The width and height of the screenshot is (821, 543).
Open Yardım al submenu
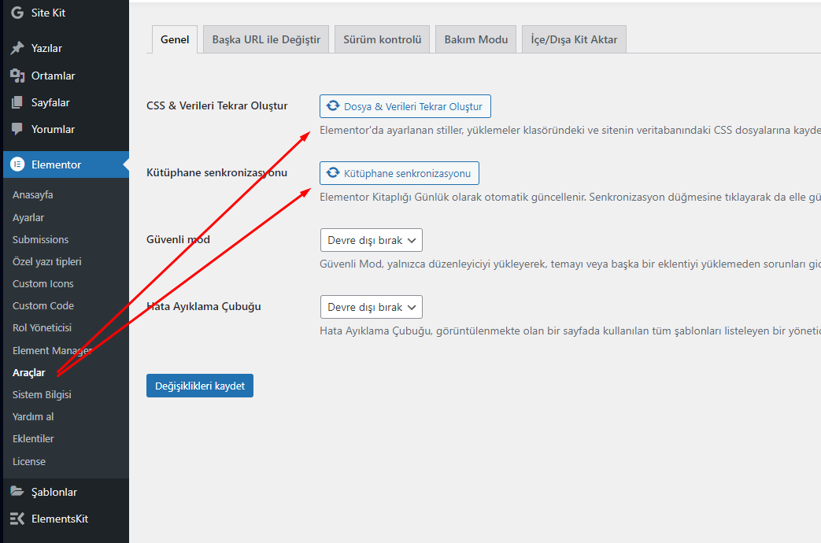pos(33,417)
